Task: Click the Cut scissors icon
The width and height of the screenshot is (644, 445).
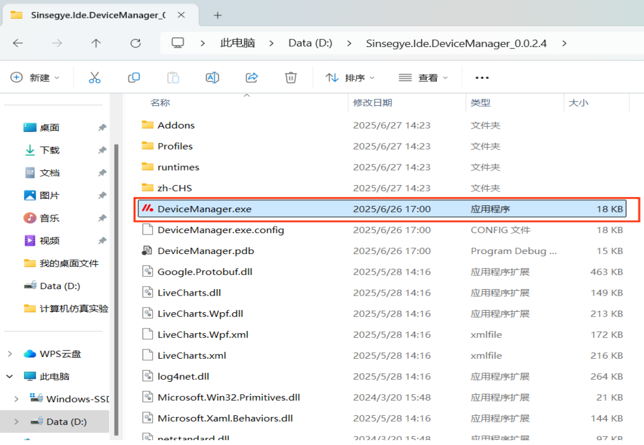Action: click(94, 78)
